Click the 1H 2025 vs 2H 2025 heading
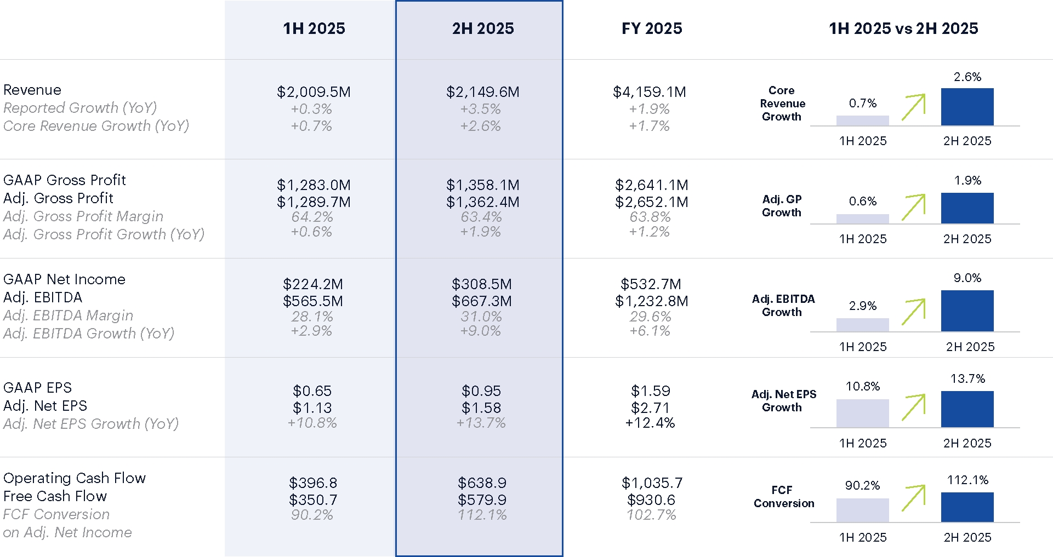 903,28
